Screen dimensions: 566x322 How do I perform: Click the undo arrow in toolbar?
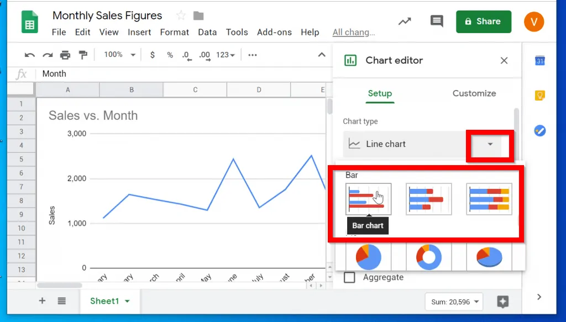click(x=30, y=55)
